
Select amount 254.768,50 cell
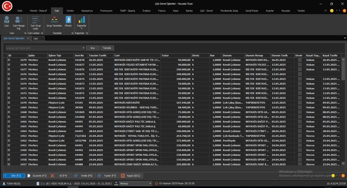point(176,136)
